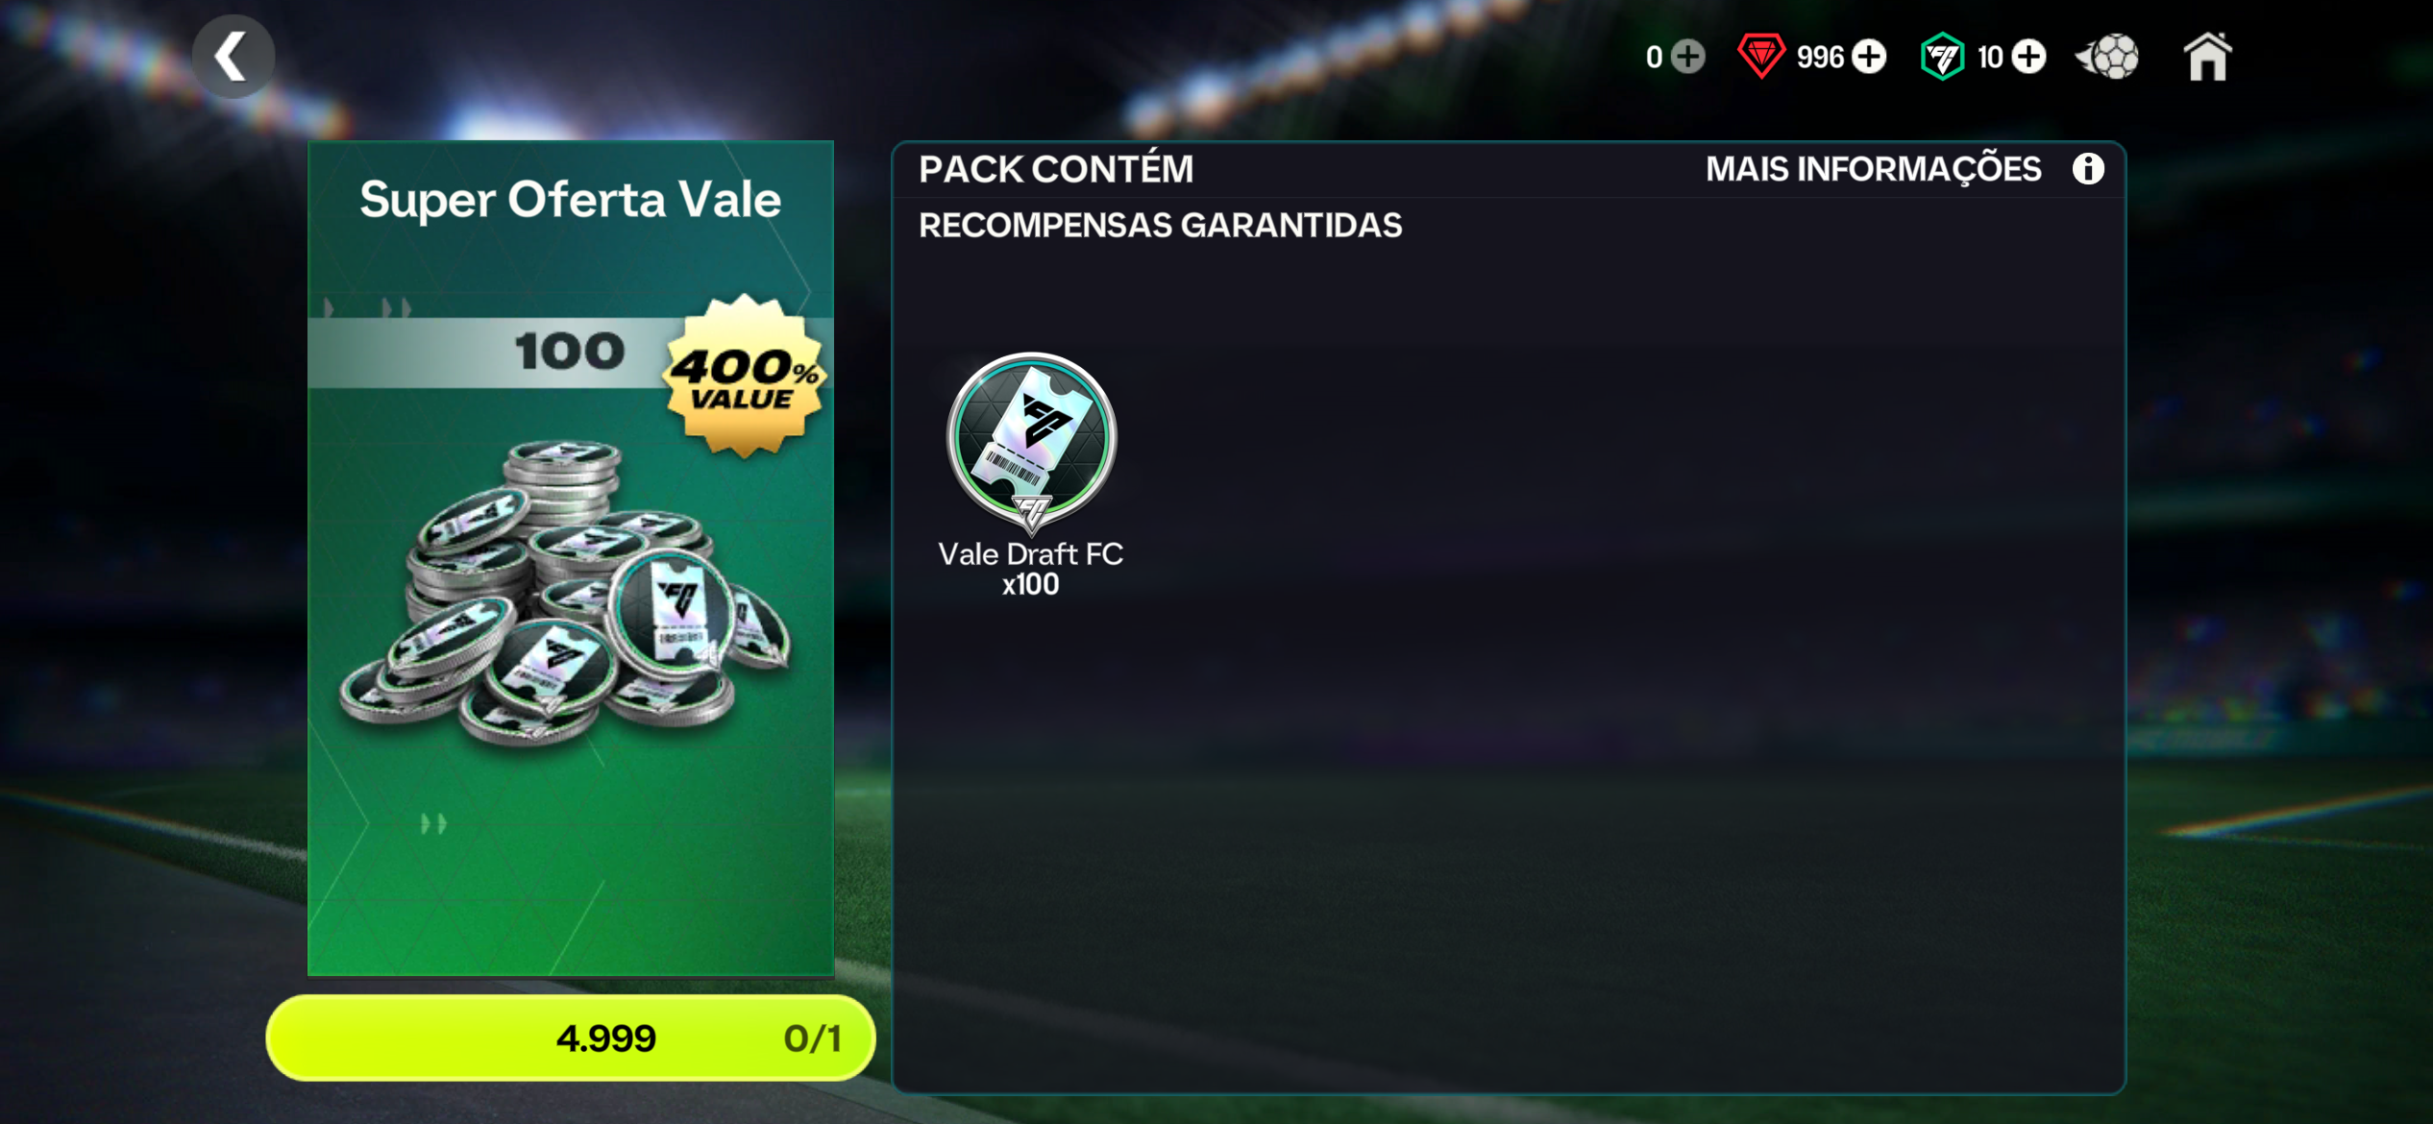Tap the 400% Value badge

pyautogui.click(x=744, y=377)
